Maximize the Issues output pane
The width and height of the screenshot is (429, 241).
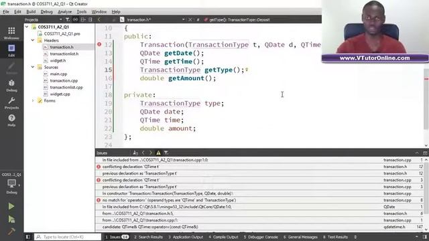[417, 153]
